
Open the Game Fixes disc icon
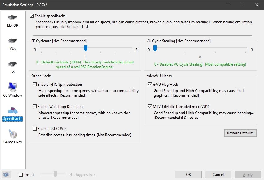[x=13, y=134]
